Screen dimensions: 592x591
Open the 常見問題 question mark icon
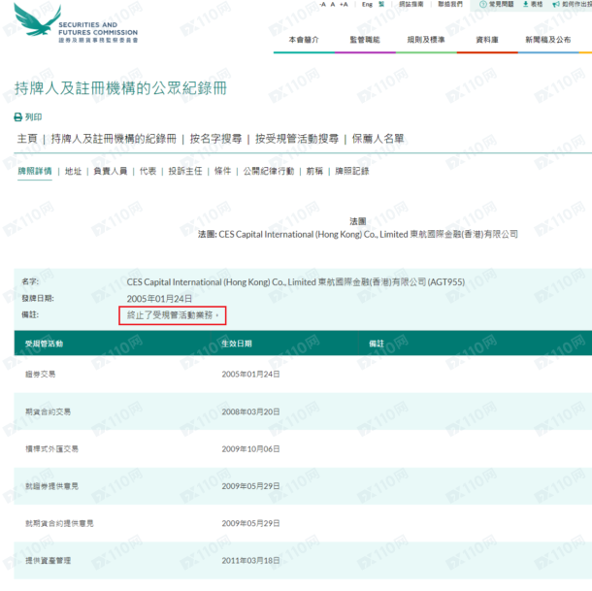tap(482, 4)
